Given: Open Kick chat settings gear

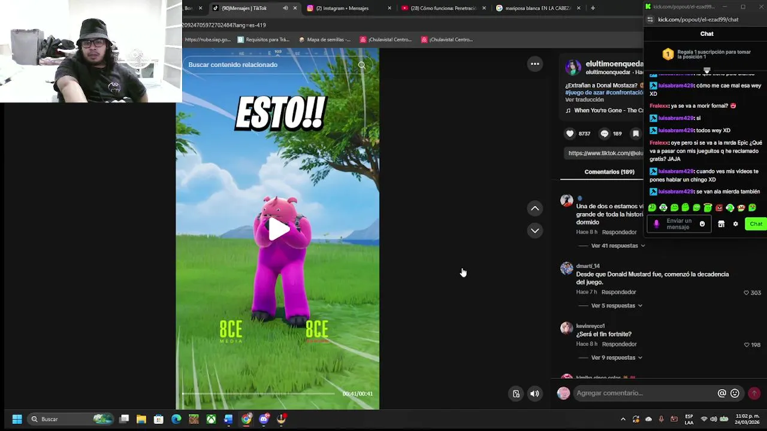Looking at the screenshot, I should (x=735, y=224).
